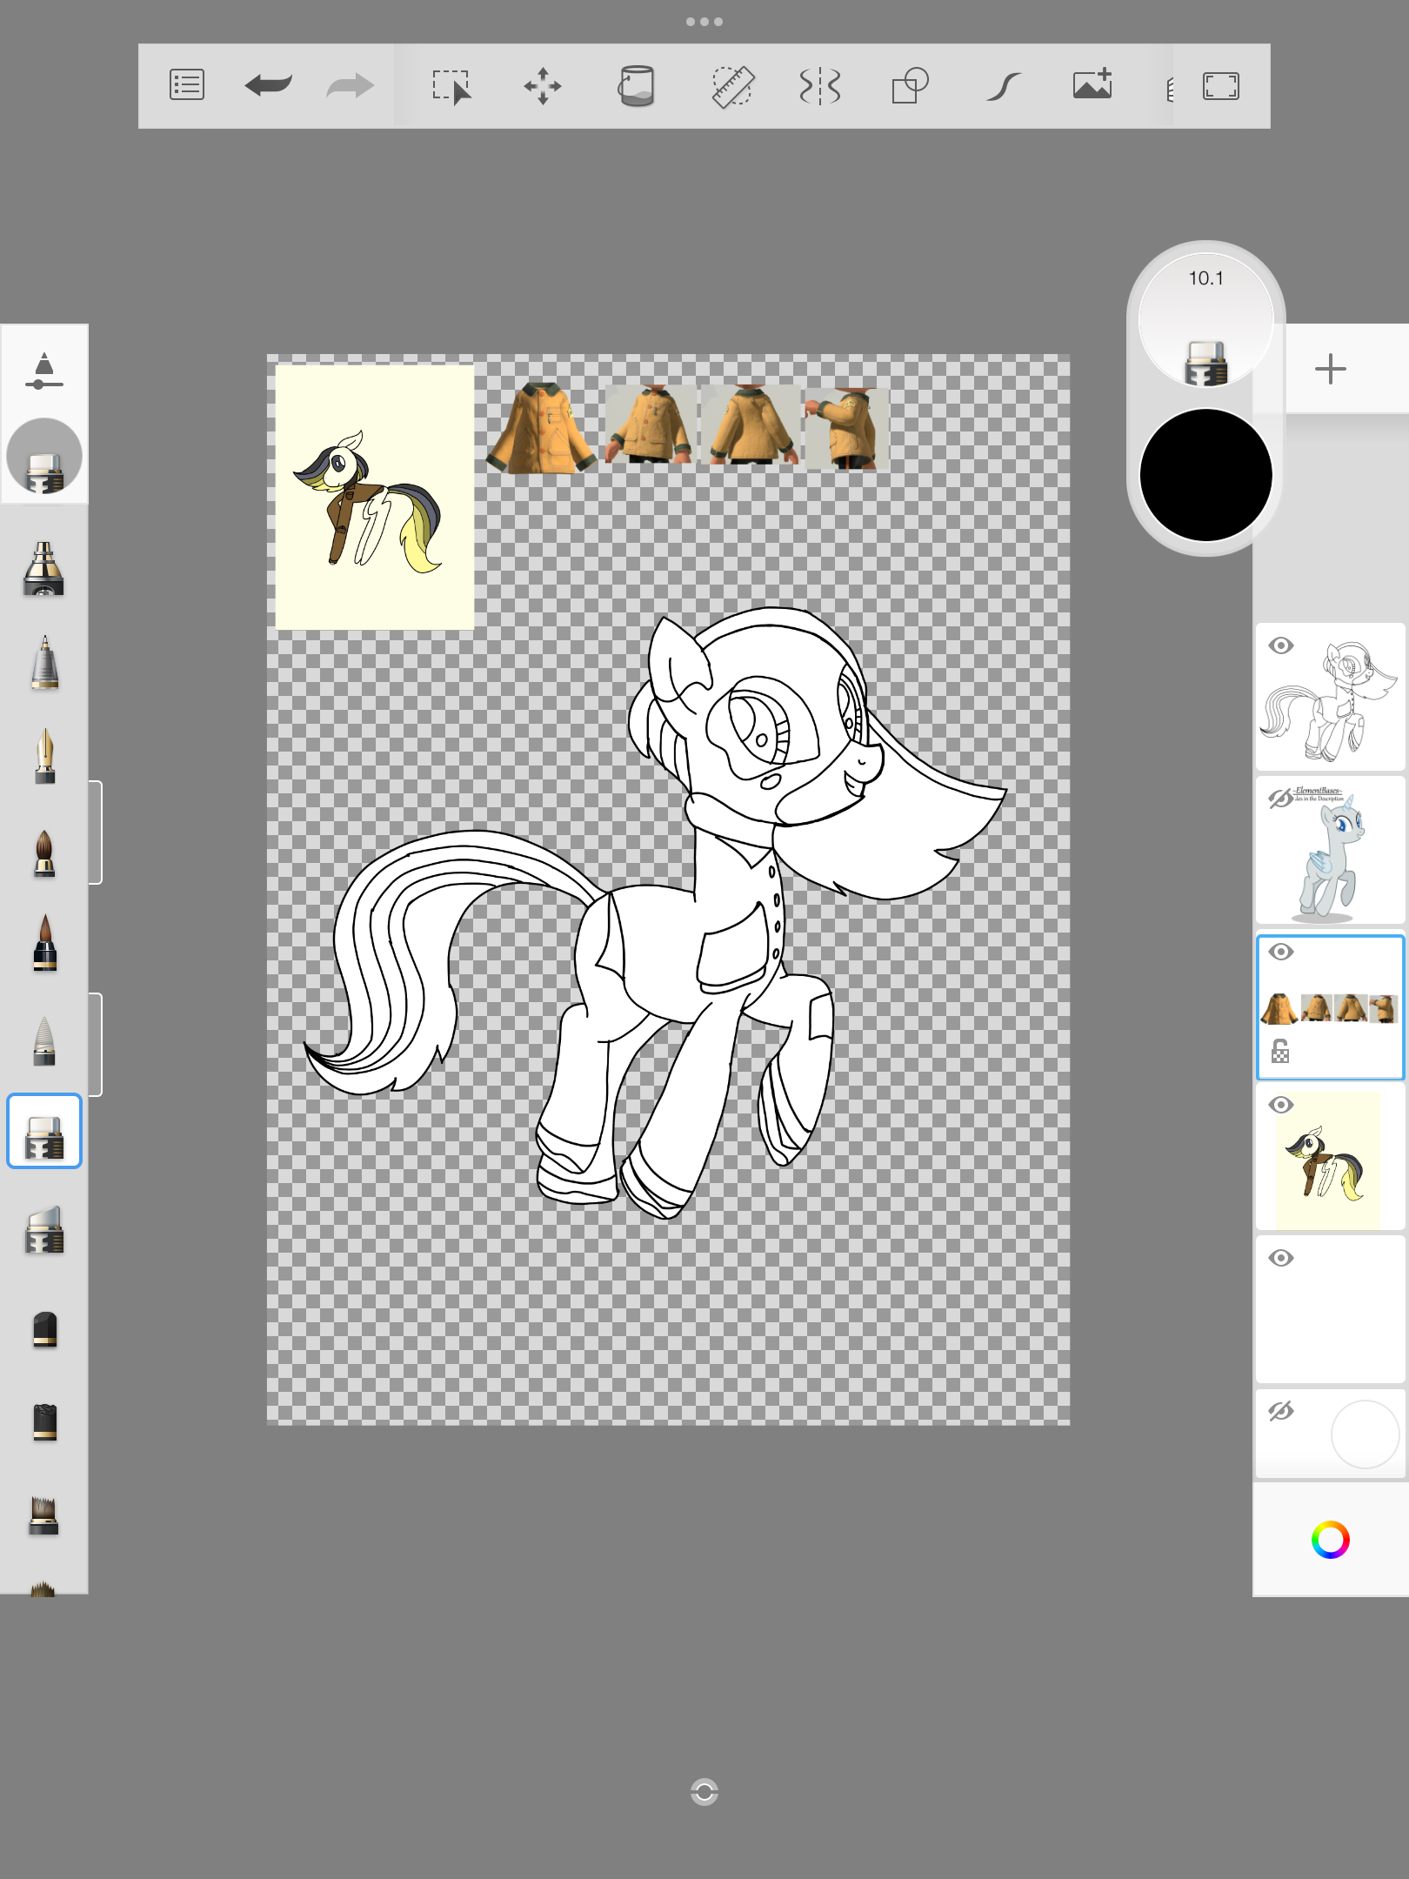
Task: Undo the last stroke
Action: tap(269, 85)
